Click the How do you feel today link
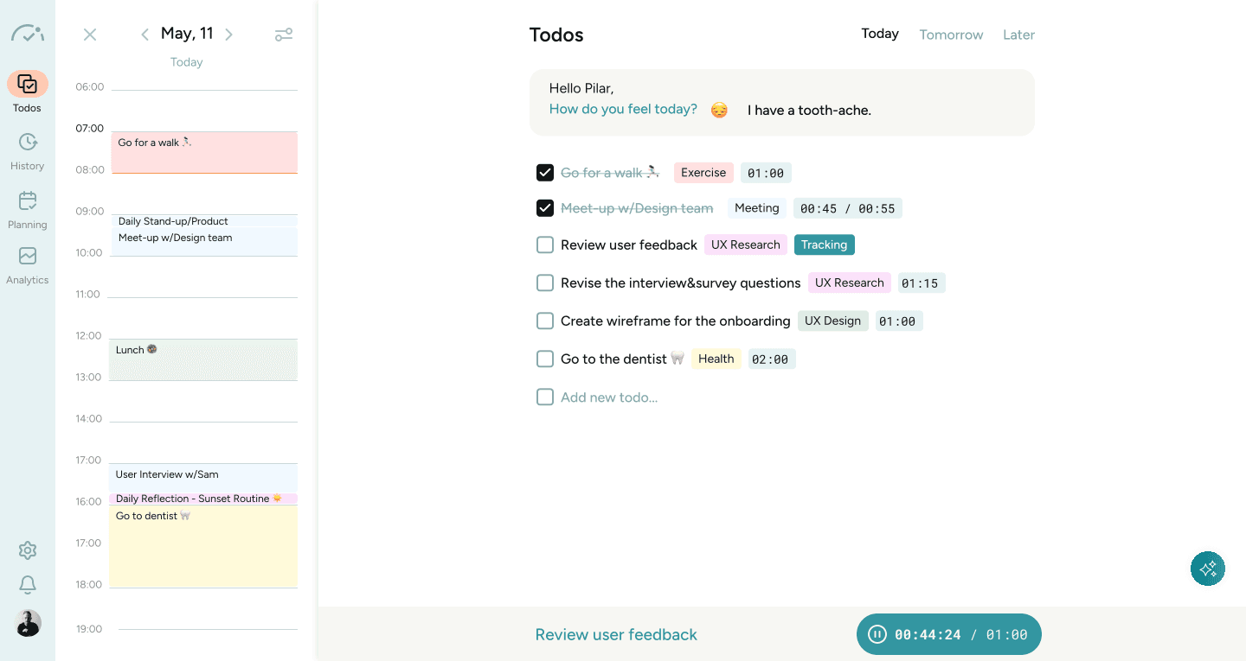The height and width of the screenshot is (661, 1246). pos(623,109)
